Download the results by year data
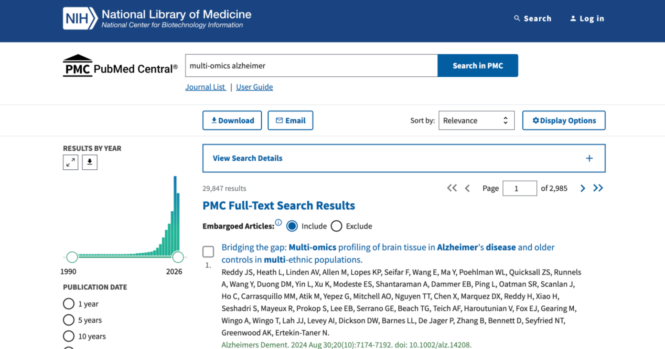 tap(90, 163)
